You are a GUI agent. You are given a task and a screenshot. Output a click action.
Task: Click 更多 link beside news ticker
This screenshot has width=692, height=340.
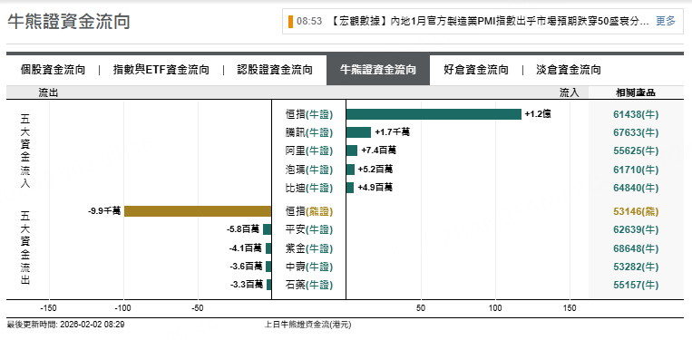[666, 21]
